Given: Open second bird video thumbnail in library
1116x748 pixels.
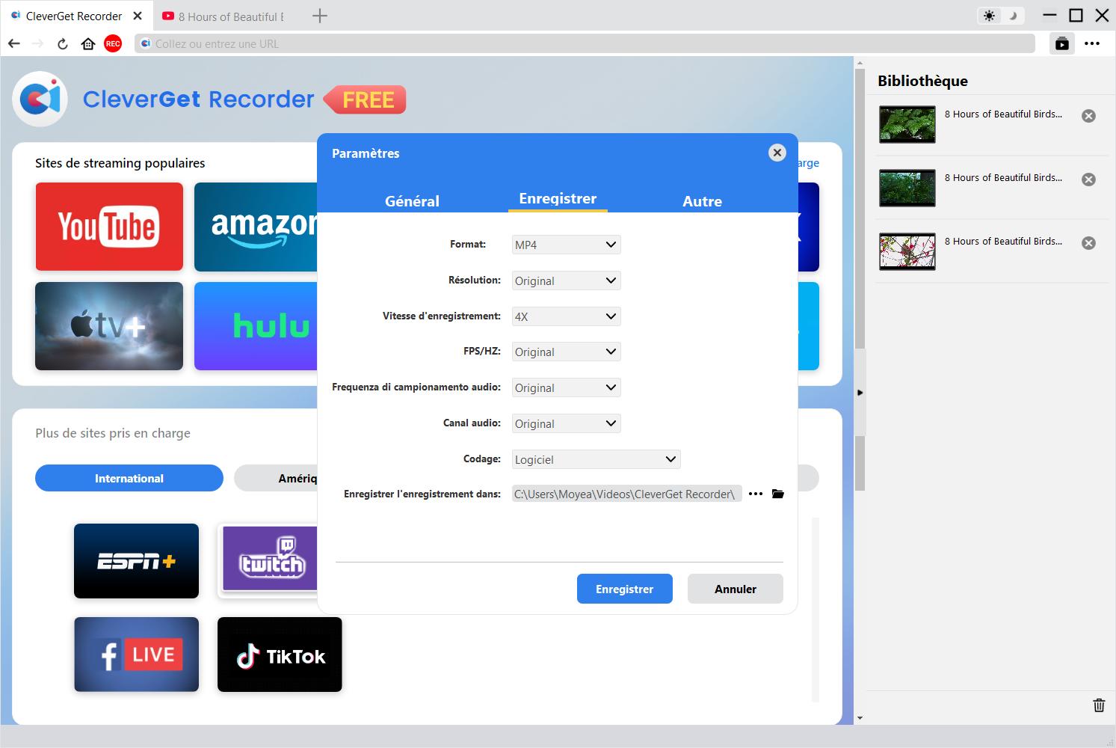Looking at the screenshot, I should pyautogui.click(x=907, y=188).
